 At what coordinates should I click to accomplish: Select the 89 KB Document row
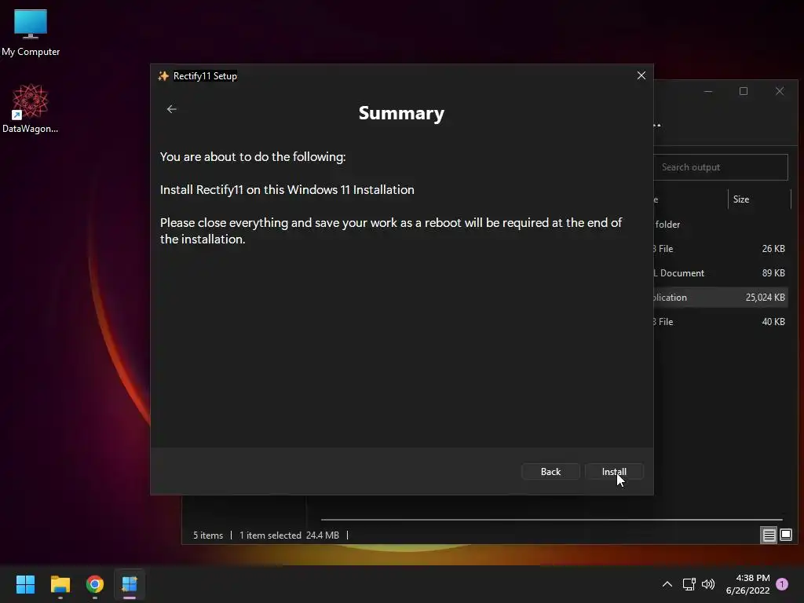(x=721, y=273)
